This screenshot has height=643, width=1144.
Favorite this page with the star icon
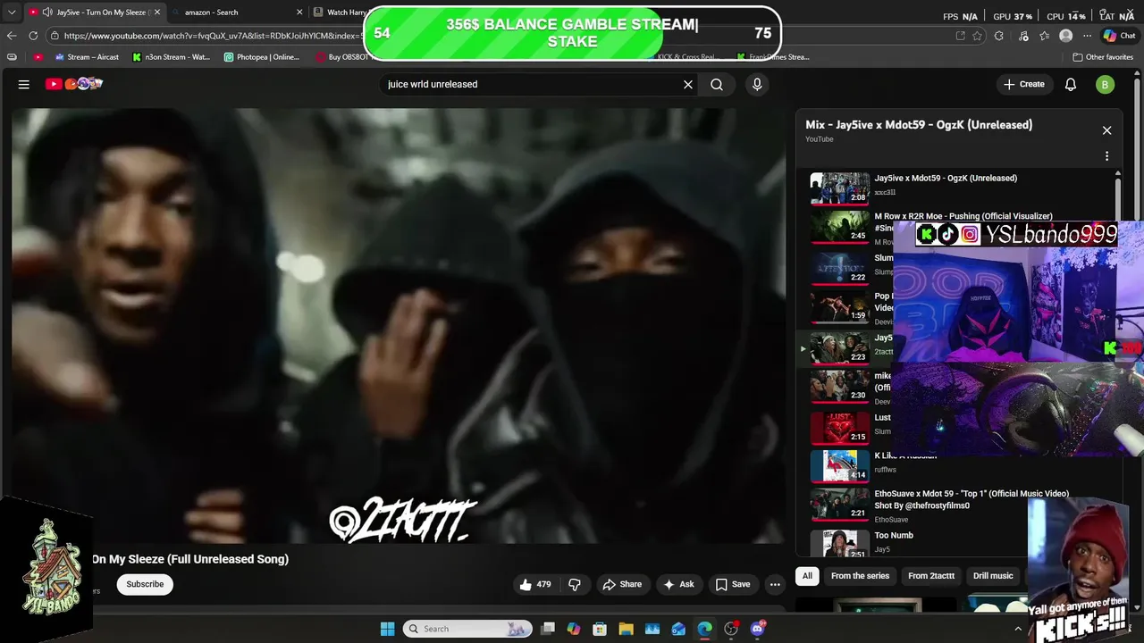(x=977, y=36)
